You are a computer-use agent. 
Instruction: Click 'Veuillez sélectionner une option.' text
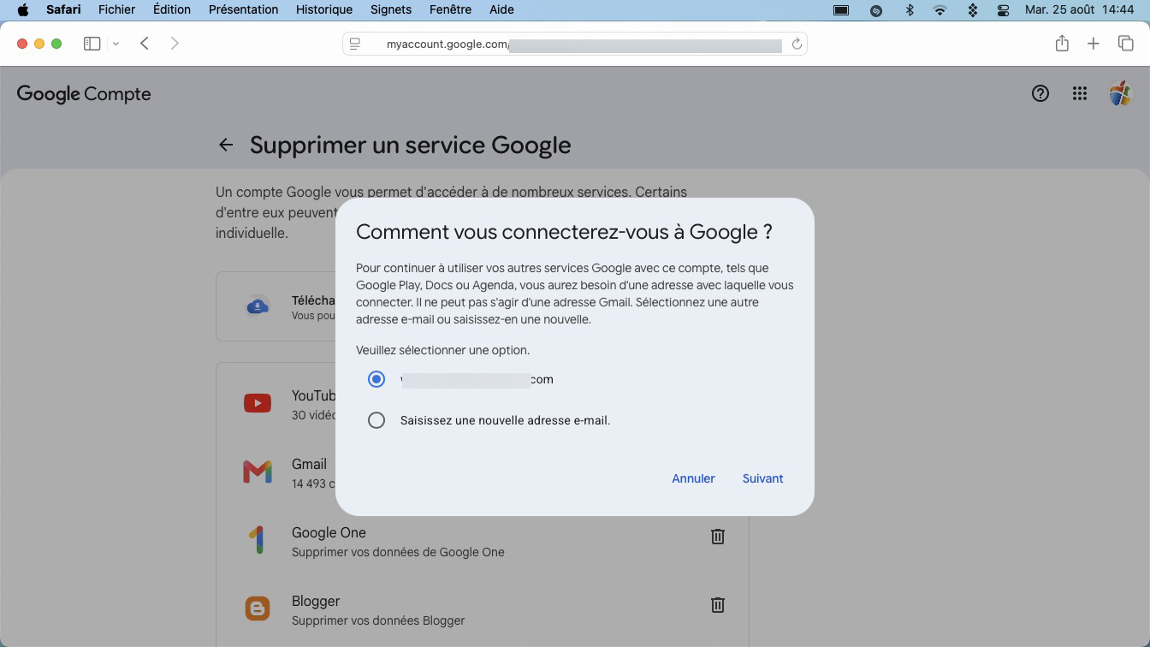pyautogui.click(x=443, y=350)
